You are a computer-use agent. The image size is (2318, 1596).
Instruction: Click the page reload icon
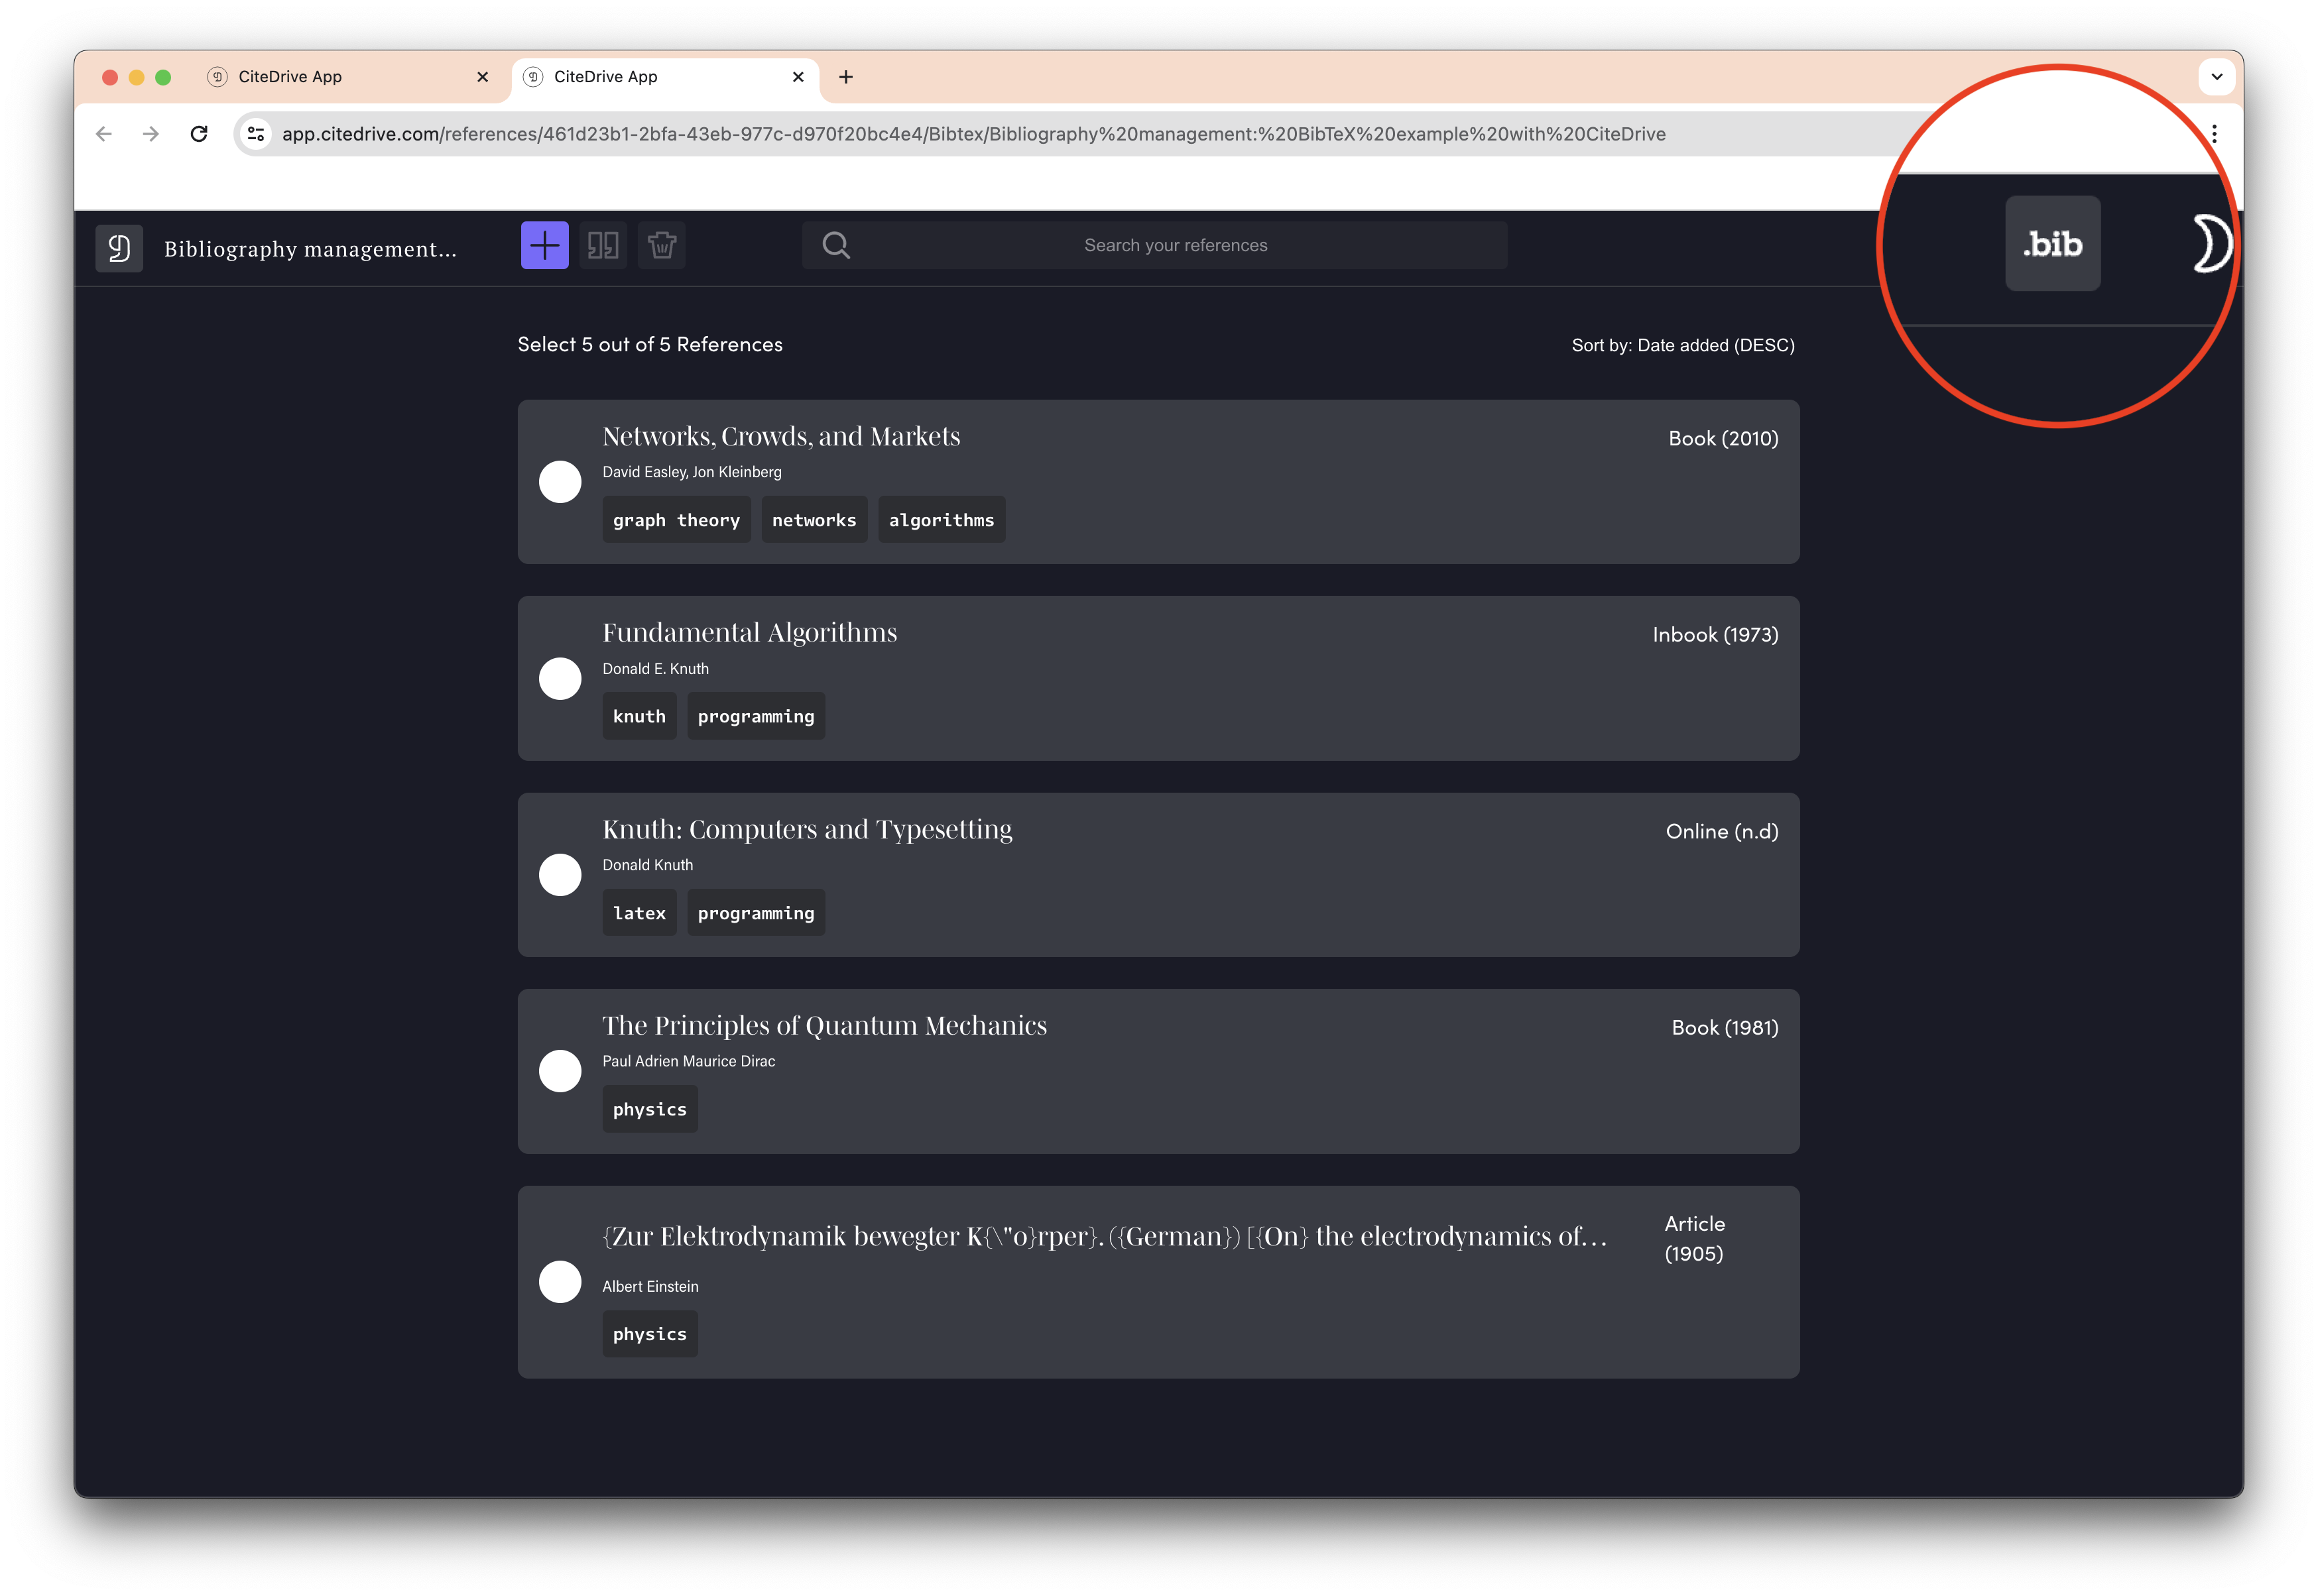coord(198,133)
